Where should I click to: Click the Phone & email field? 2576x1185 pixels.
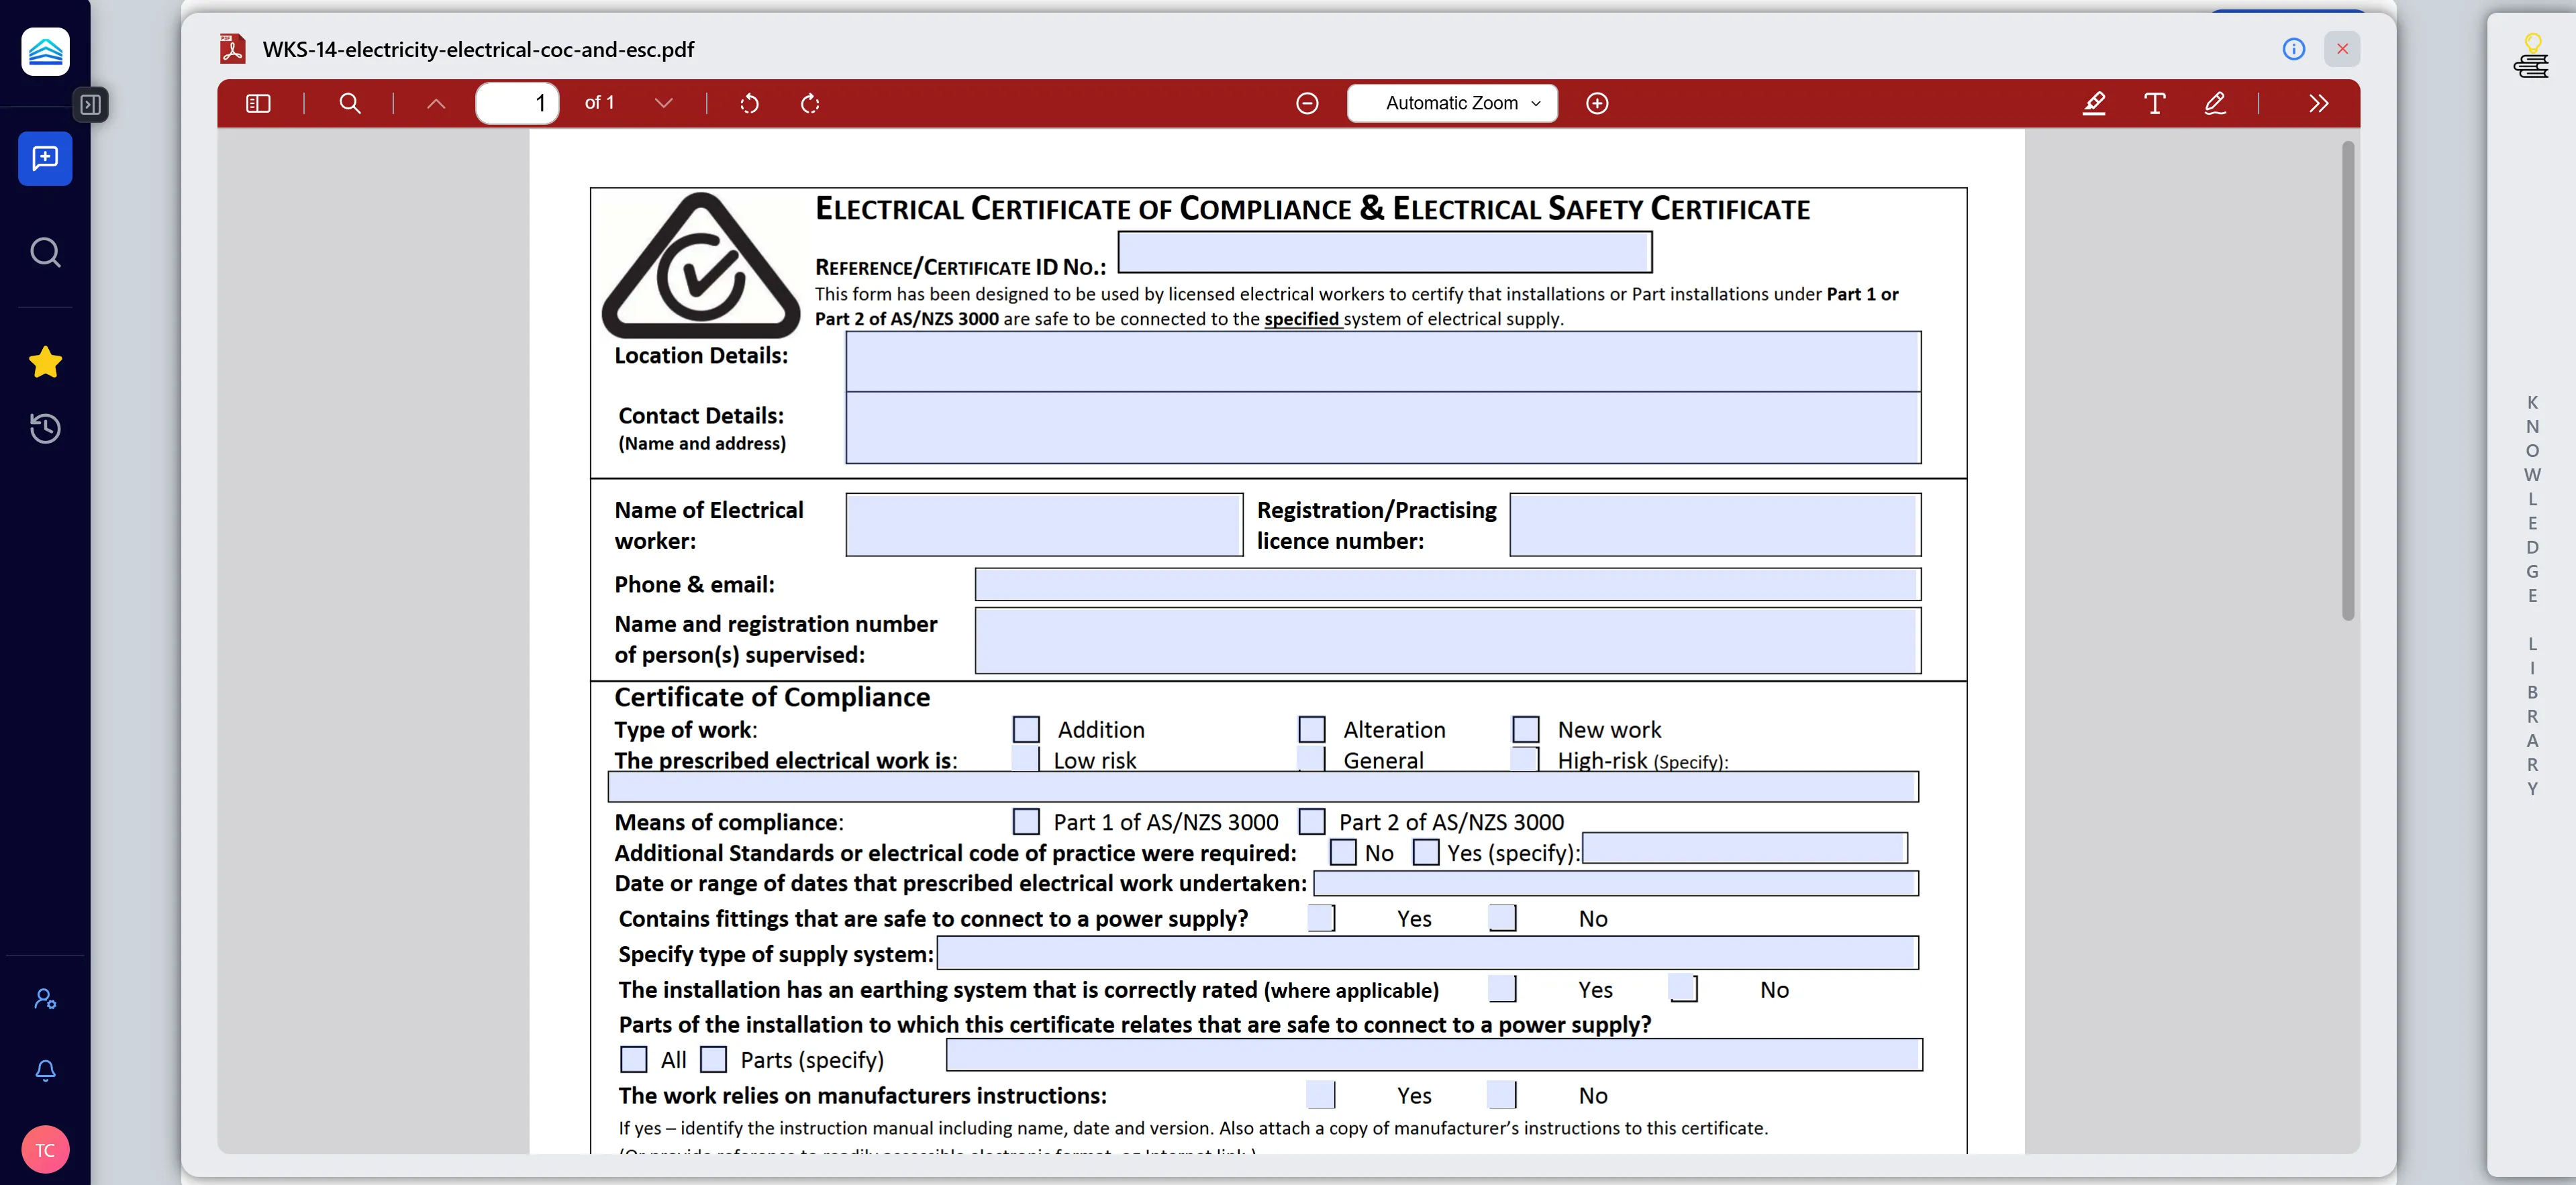pos(1448,584)
